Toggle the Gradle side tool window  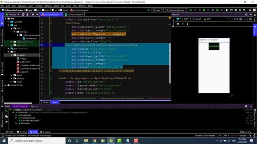(255, 18)
